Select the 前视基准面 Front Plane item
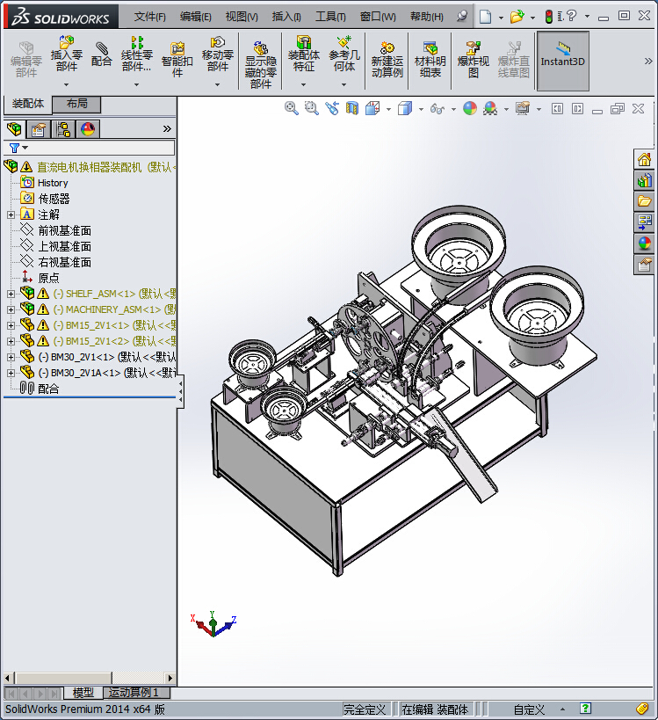 click(x=65, y=230)
